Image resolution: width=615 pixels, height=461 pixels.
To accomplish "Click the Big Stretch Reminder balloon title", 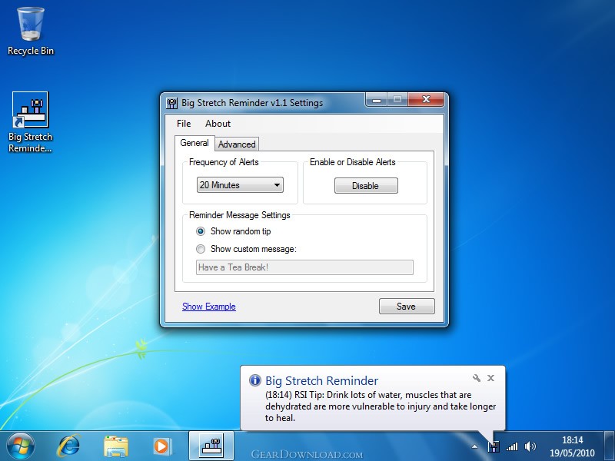I will coord(321,380).
